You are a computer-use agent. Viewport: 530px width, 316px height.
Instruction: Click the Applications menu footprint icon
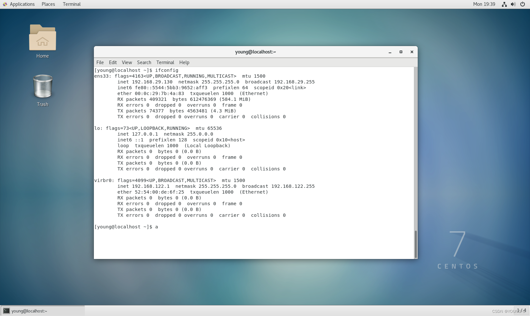[4, 4]
